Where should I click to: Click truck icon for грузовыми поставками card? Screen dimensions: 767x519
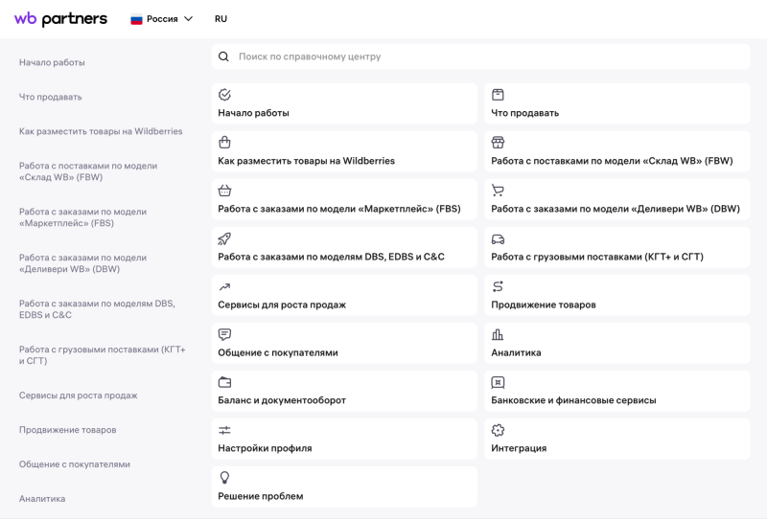[498, 239]
